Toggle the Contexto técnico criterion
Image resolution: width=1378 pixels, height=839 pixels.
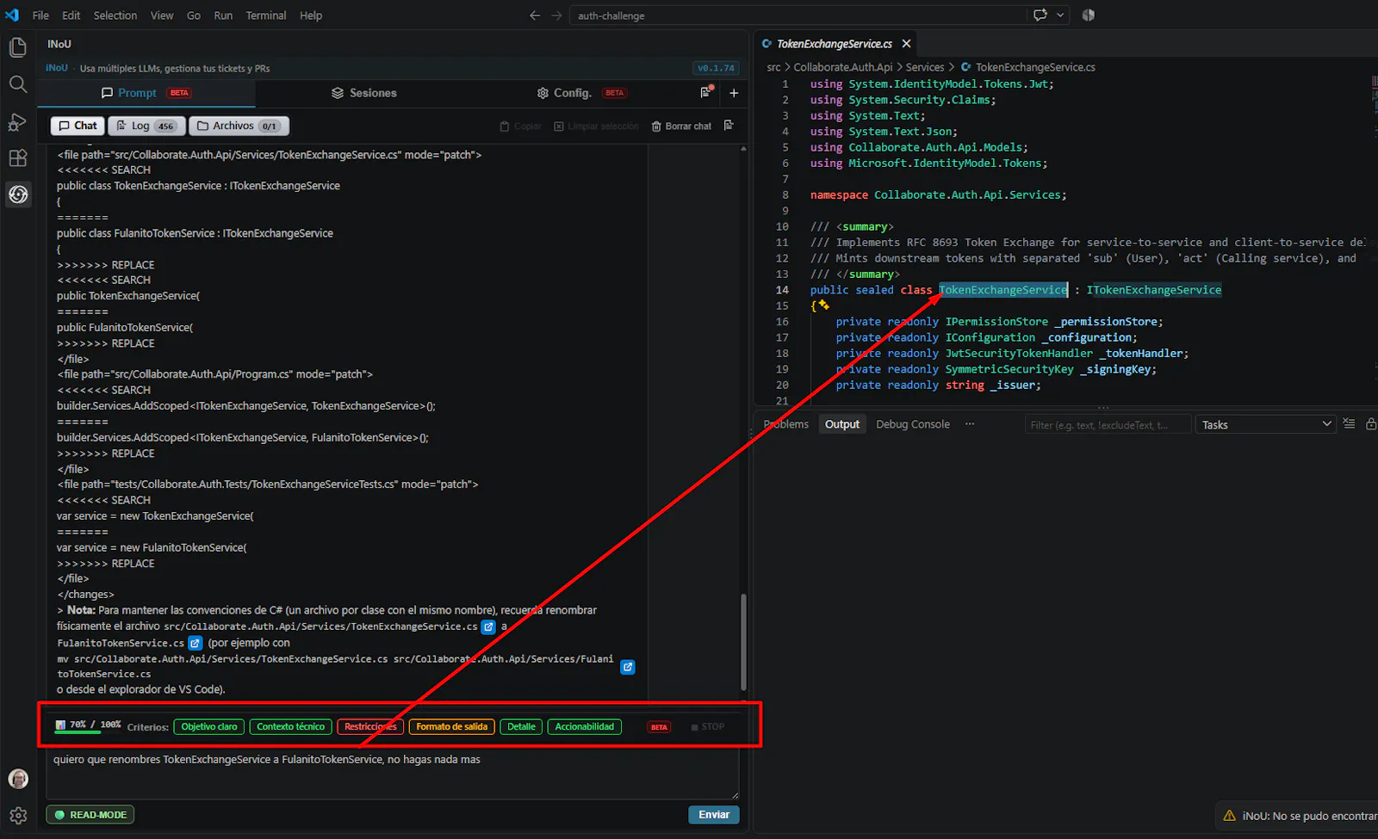[x=291, y=727]
